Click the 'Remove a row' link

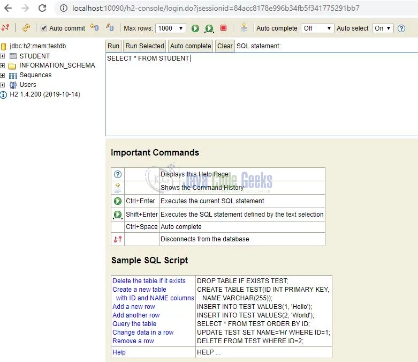tap(133, 341)
